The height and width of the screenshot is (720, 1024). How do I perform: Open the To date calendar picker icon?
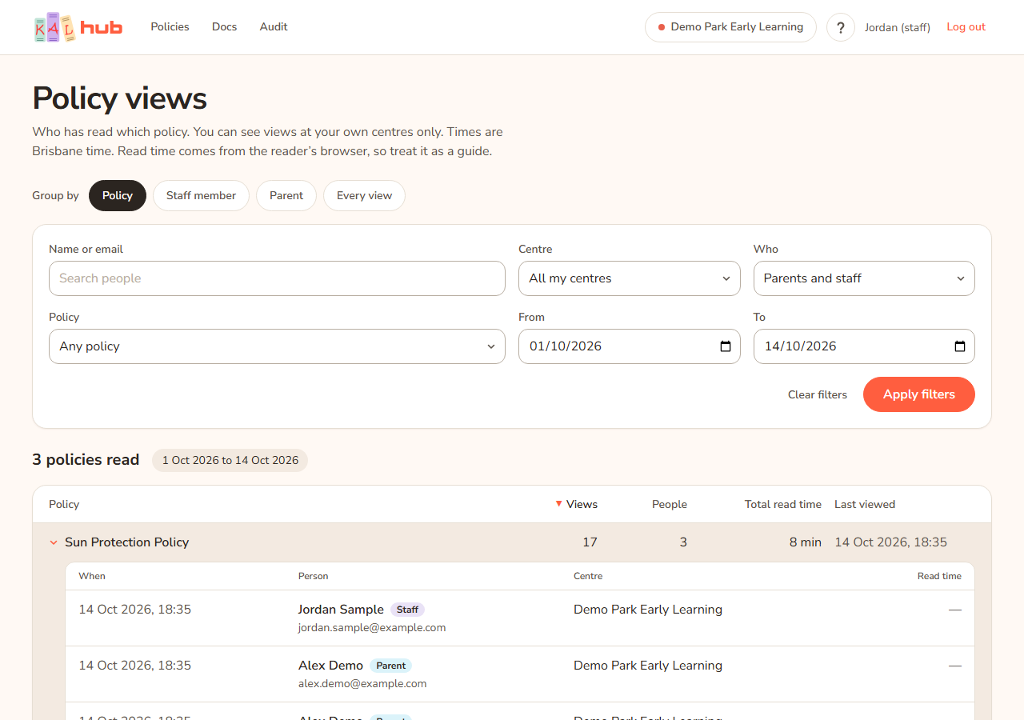pyautogui.click(x=960, y=346)
